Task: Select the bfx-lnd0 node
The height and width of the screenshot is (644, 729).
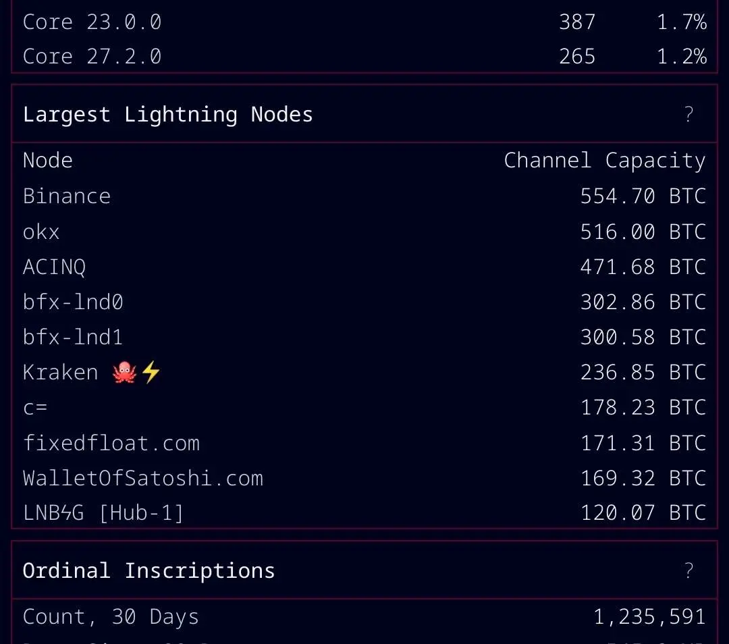Action: click(x=73, y=302)
